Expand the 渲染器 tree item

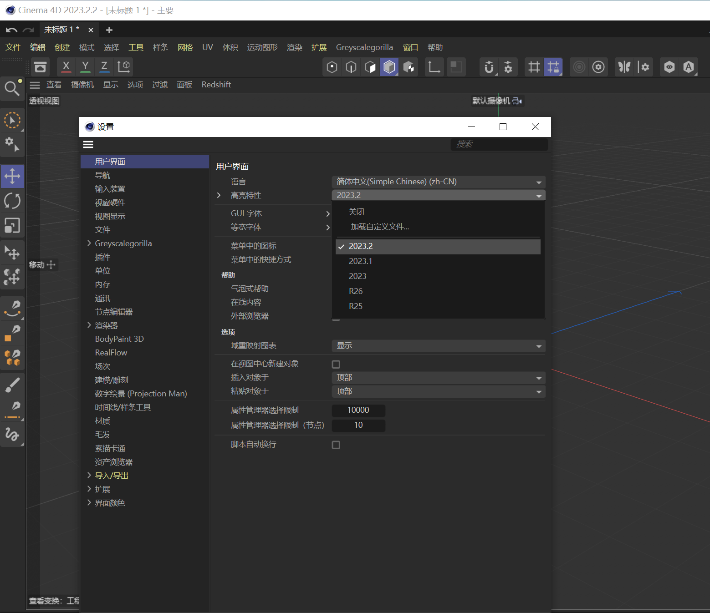pyautogui.click(x=89, y=325)
